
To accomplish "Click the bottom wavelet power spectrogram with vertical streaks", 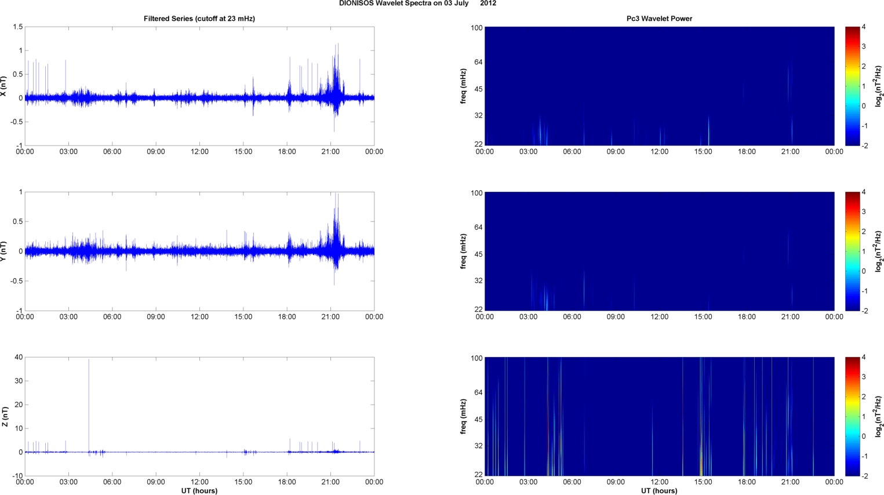I will 659,417.
